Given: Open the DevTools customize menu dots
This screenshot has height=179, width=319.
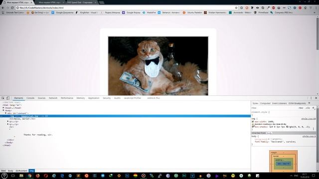Looking at the screenshot, I should [311, 98].
